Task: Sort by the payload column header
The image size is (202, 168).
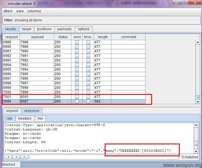Action: 37,37
